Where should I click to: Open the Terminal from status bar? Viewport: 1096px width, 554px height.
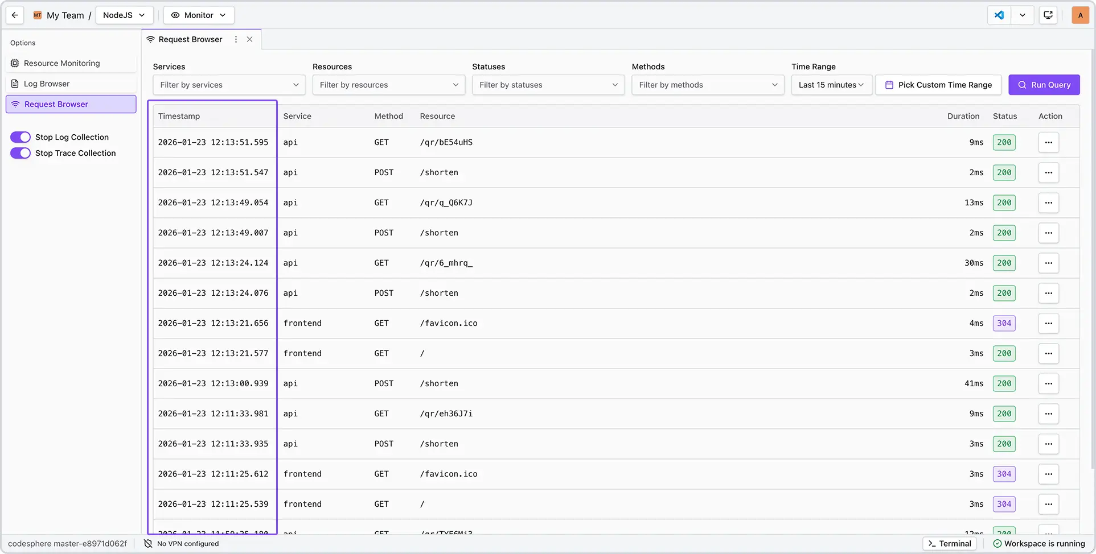[x=949, y=544]
